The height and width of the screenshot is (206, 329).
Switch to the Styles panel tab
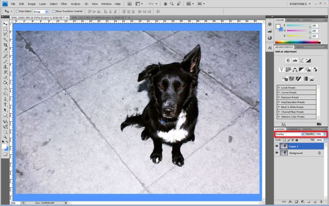[307, 20]
